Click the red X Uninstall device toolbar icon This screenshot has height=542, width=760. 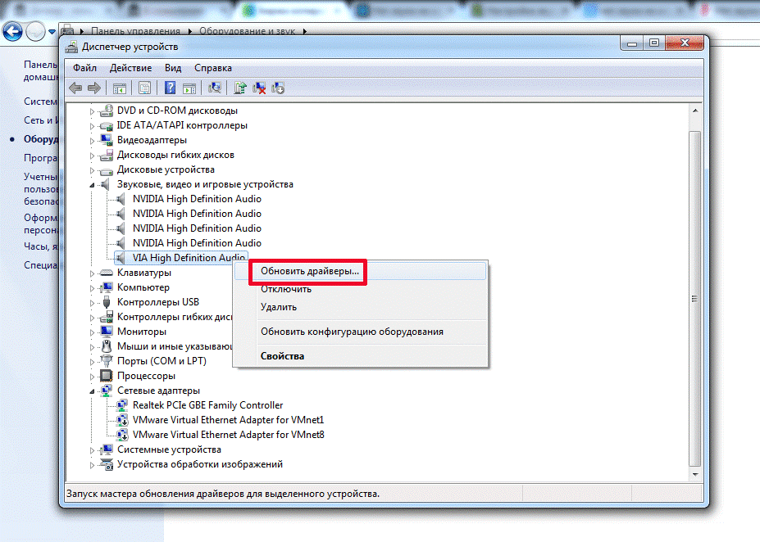click(259, 88)
